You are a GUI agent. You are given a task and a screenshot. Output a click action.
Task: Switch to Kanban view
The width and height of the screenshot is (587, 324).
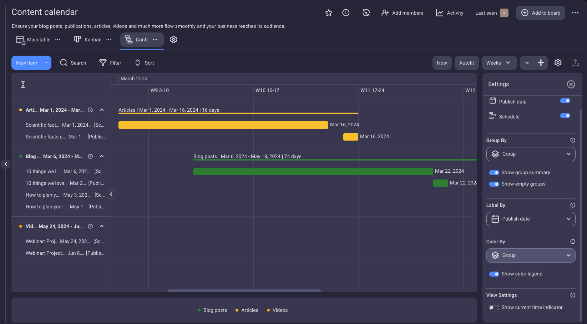[88, 40]
